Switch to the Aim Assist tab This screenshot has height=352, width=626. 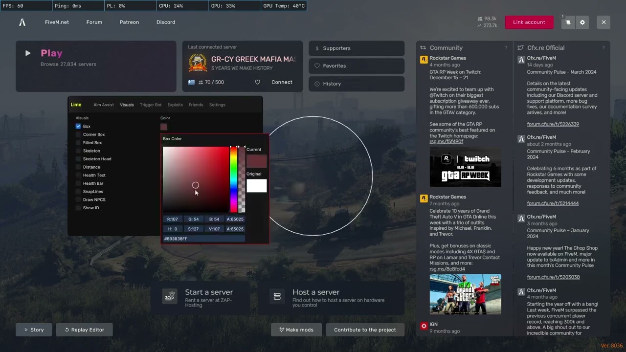point(104,105)
